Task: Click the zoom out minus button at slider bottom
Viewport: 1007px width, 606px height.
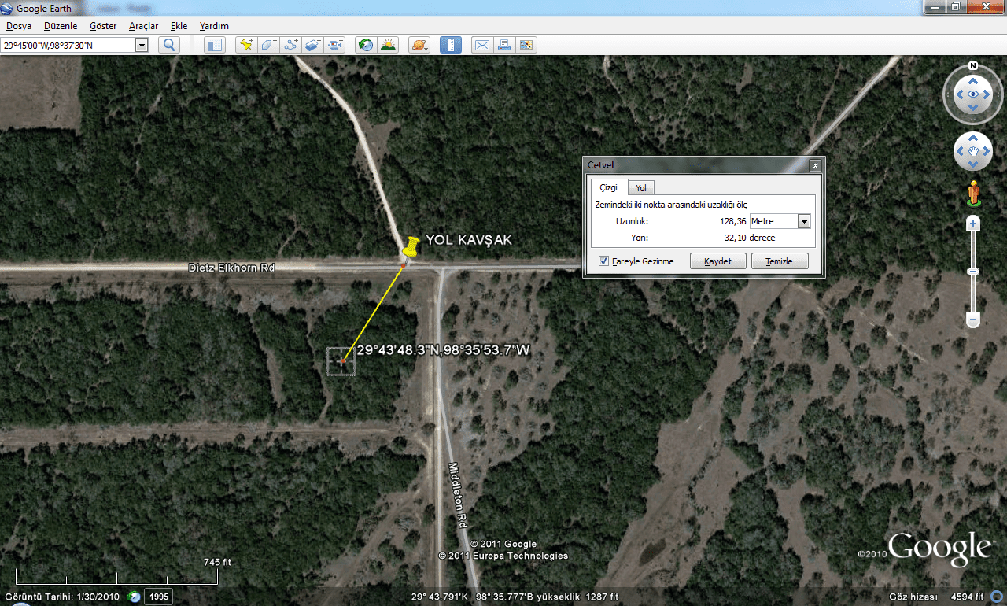Action: click(x=973, y=320)
